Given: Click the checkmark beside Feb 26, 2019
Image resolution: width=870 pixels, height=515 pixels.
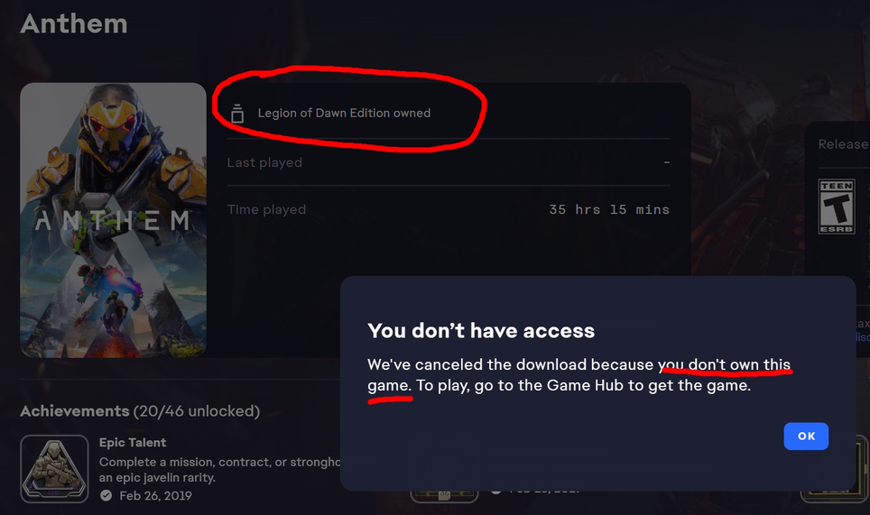Looking at the screenshot, I should (106, 495).
